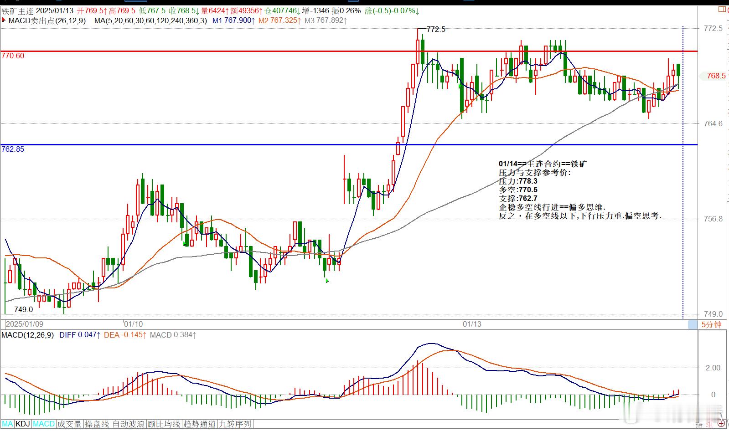Image resolution: width=729 pixels, height=431 pixels.
Task: Click the 772.5 high price annotation
Action: tap(436, 29)
